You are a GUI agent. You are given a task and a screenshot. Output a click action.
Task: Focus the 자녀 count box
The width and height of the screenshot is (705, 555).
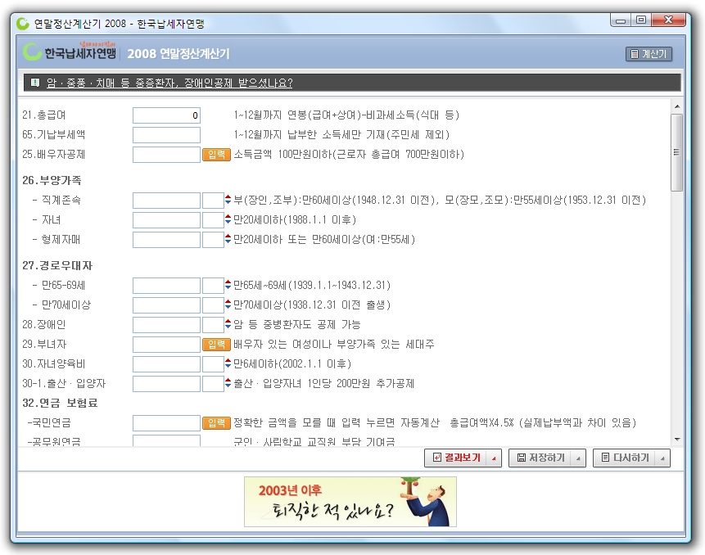coord(213,220)
